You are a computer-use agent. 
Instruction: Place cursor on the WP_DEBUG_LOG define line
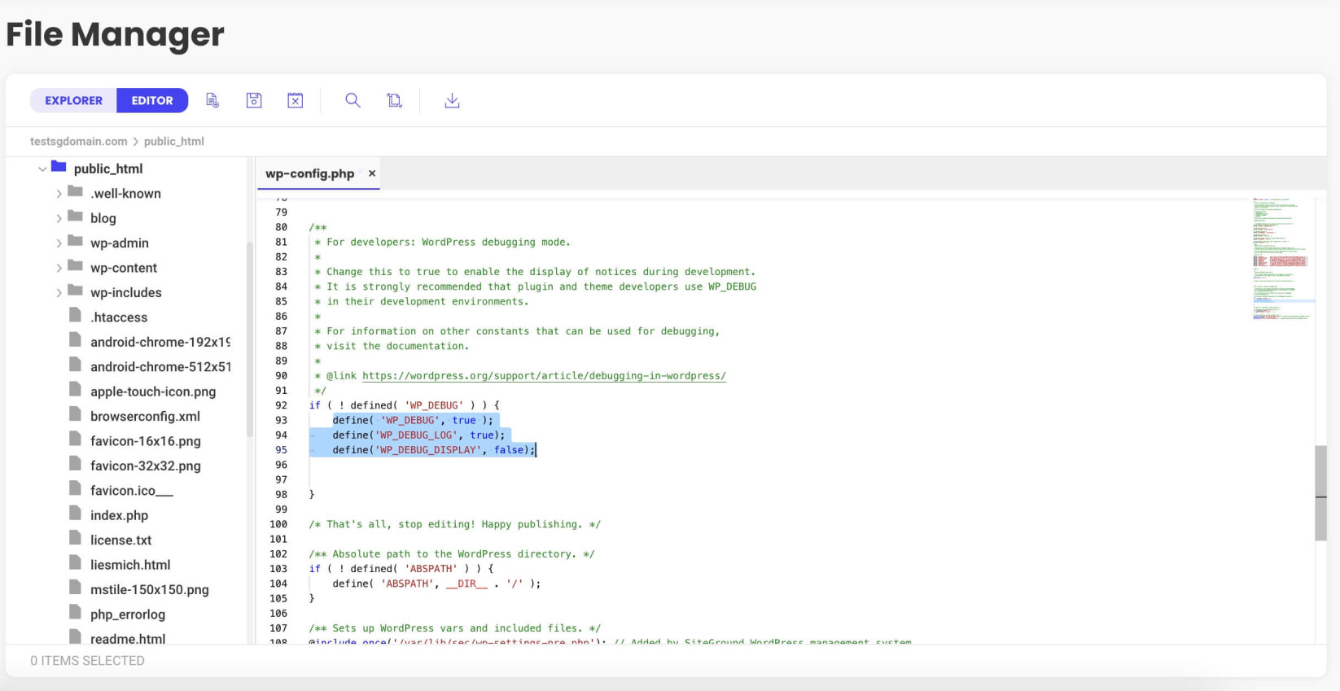point(418,435)
